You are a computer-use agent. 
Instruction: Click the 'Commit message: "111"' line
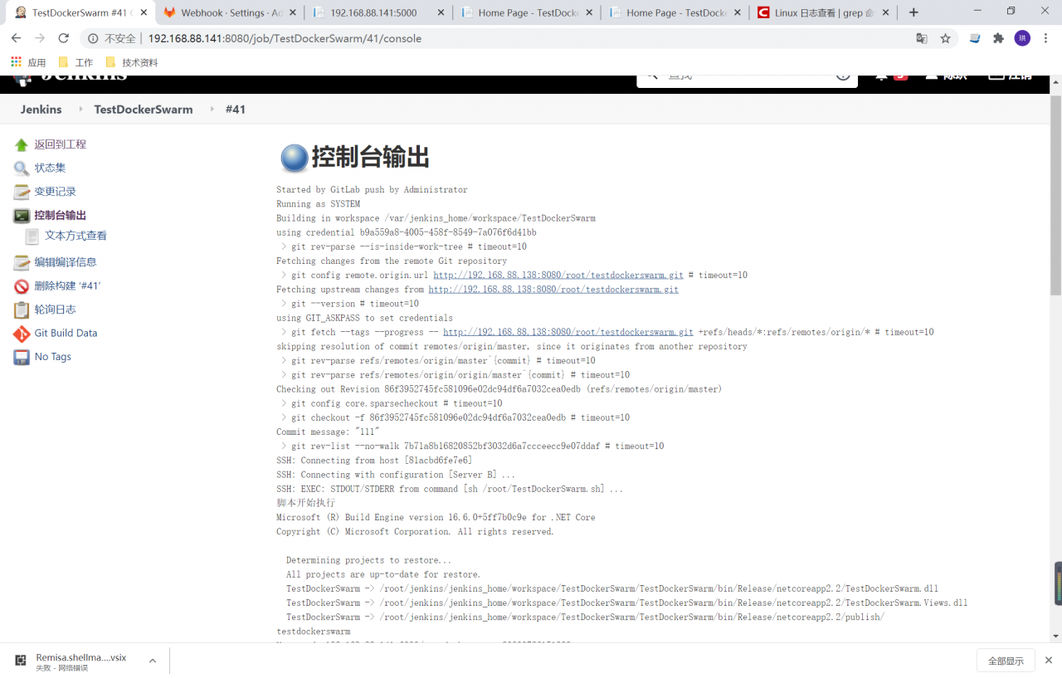coord(328,432)
